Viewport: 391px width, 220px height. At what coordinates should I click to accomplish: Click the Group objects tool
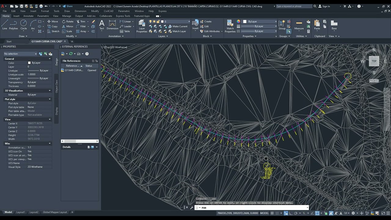[282, 25]
